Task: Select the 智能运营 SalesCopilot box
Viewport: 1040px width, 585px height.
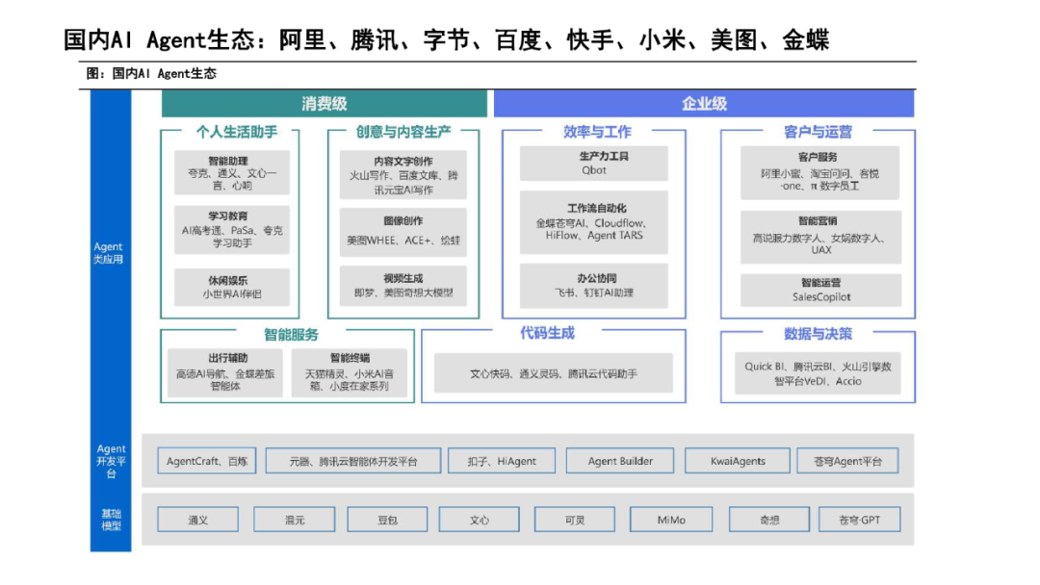Action: (x=820, y=290)
